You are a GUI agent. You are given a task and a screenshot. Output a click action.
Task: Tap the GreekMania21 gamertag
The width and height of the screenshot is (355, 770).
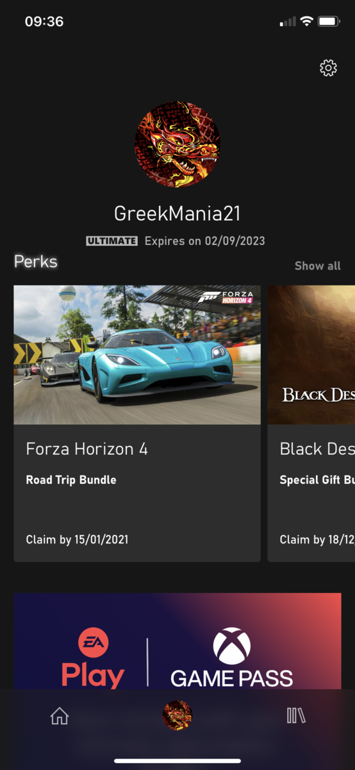177,214
